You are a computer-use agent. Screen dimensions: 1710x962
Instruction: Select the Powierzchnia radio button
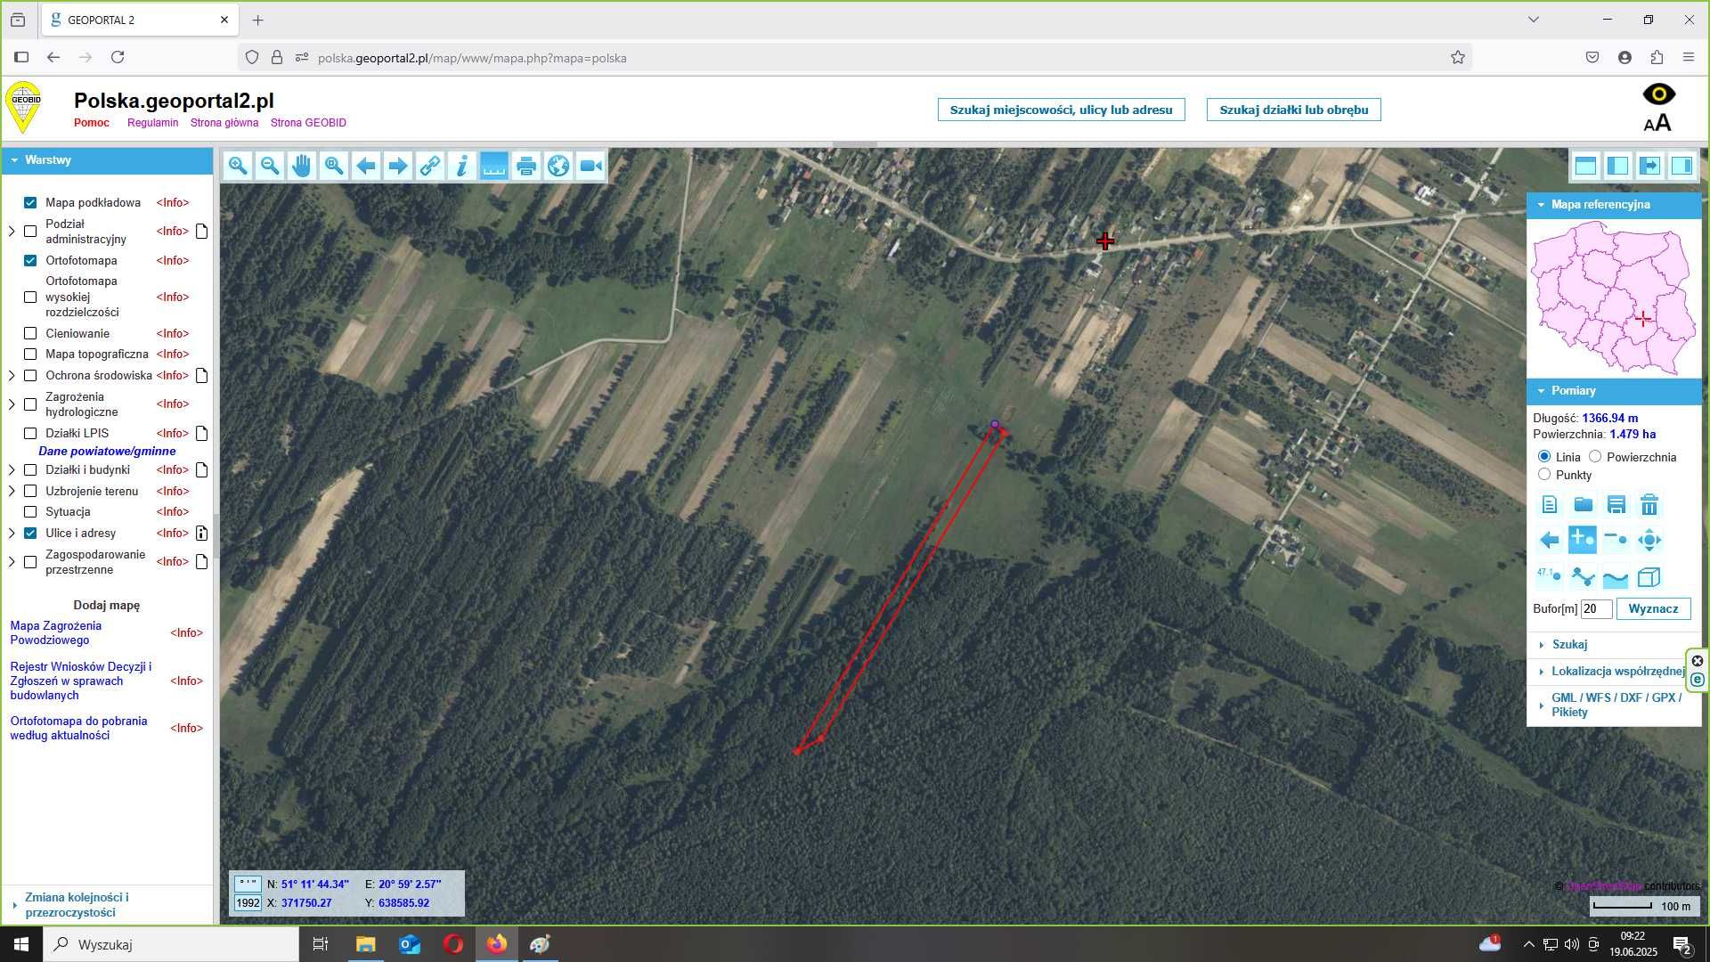1595,456
